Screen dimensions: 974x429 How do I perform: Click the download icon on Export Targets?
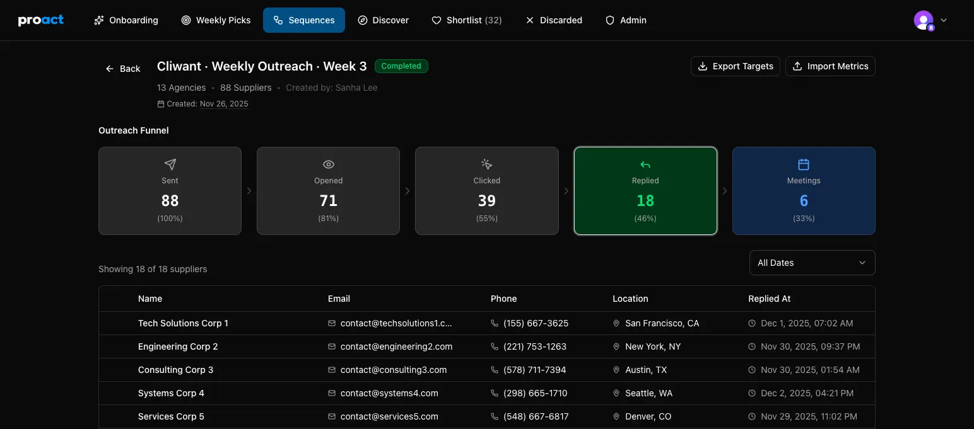click(702, 66)
